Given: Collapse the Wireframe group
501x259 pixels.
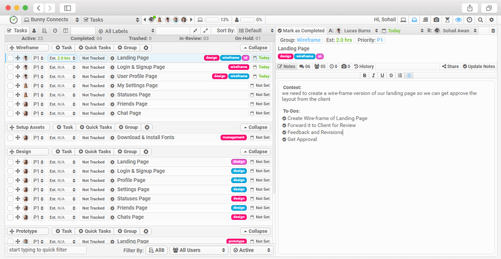Looking at the screenshot, I should [x=255, y=47].
